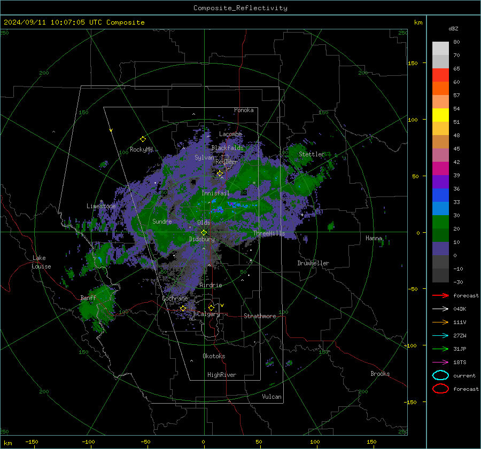Click the dBZ legend heading
Viewport: 481px width, 449px height.
(x=453, y=28)
